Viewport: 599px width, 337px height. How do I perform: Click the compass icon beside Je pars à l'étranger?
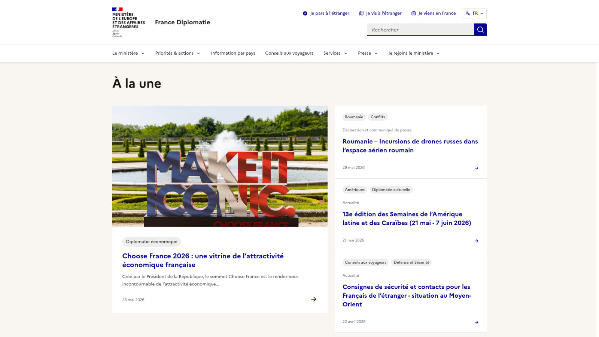(x=305, y=13)
